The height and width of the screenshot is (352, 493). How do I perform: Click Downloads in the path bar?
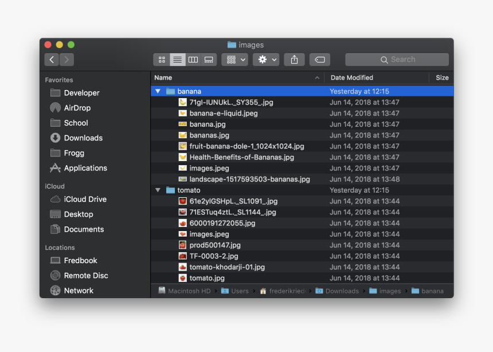tap(342, 291)
